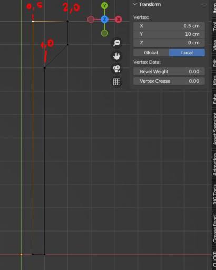This screenshot has width=216, height=270.
Task: Select the Local coordinate option
Action: (x=187, y=53)
